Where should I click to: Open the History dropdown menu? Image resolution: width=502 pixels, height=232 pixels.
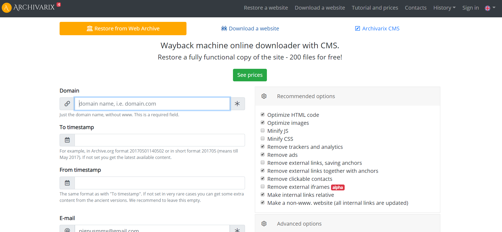[444, 8]
